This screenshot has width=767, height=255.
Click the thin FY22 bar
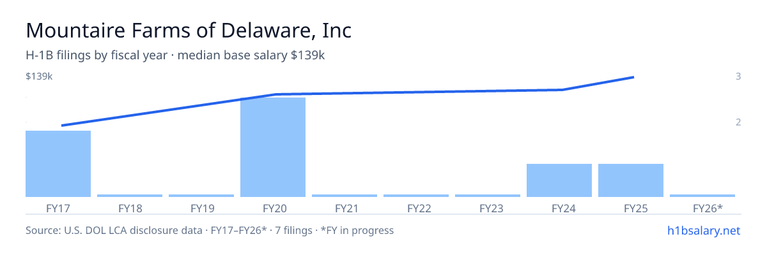click(x=416, y=196)
